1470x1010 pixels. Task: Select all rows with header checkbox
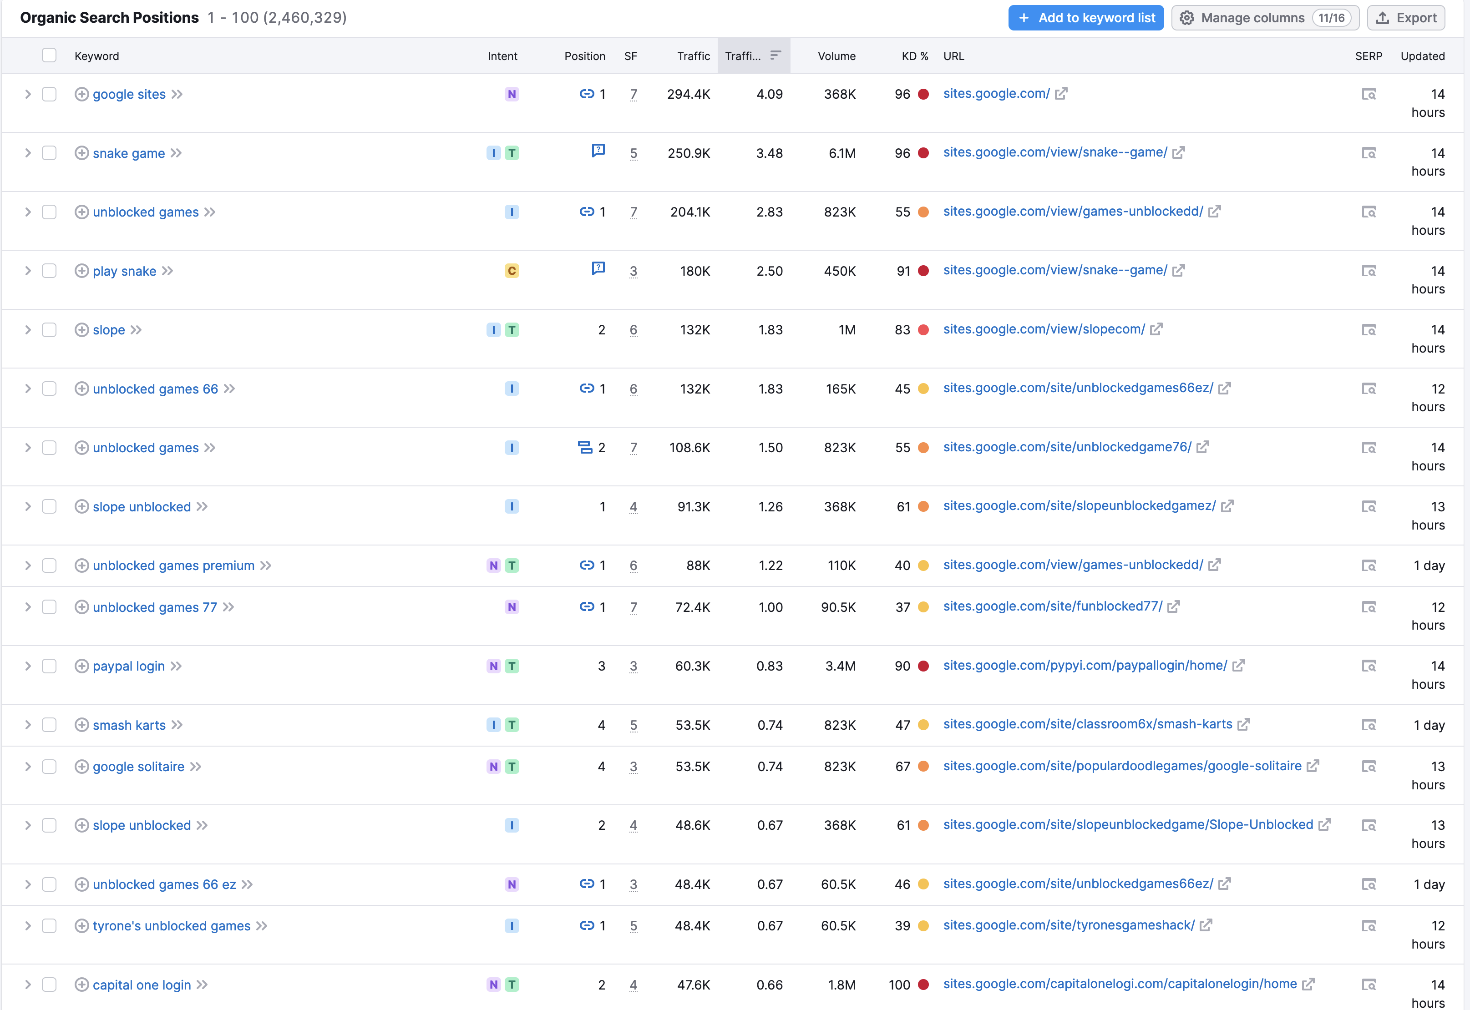49,55
